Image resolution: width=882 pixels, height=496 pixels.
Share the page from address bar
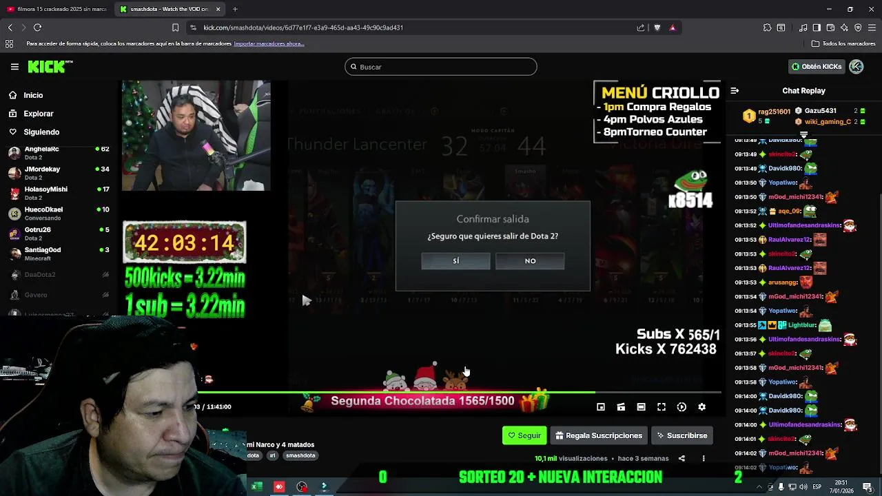[641, 28]
